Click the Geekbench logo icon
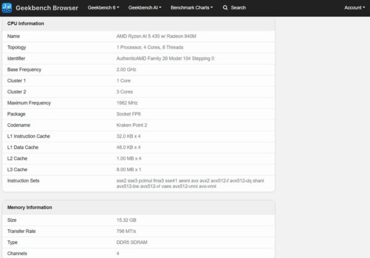Screen dimensions: 370x258 7,8
